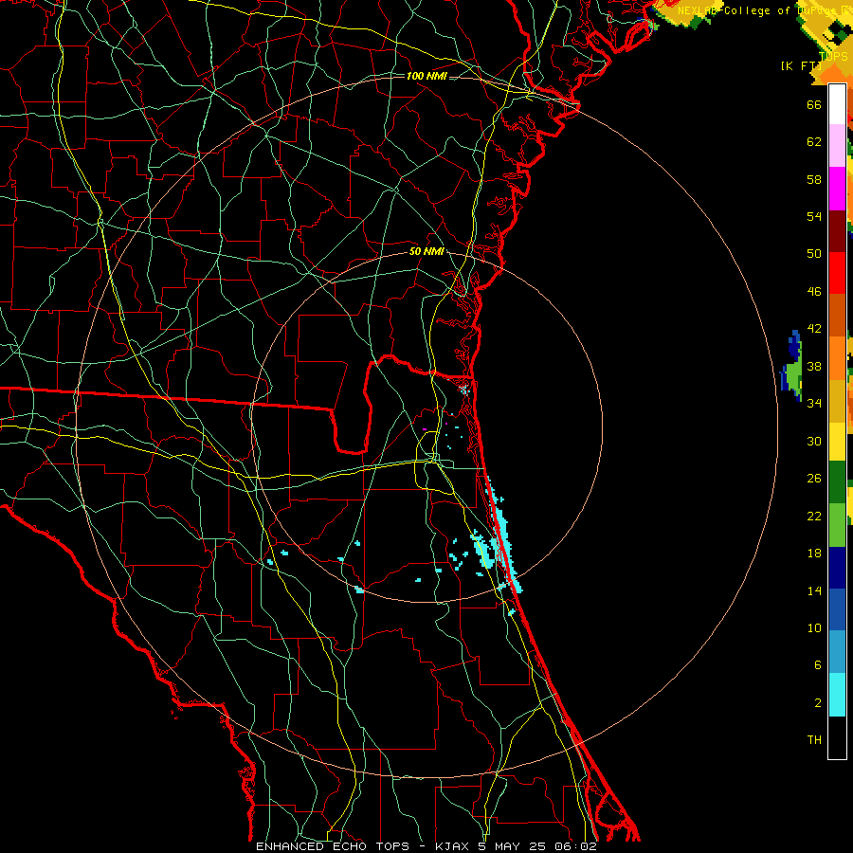The width and height of the screenshot is (853, 853).
Task: Click the legend value 54
Action: point(814,216)
